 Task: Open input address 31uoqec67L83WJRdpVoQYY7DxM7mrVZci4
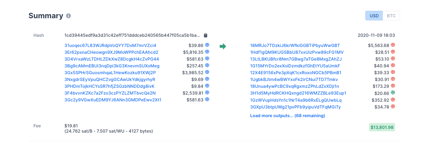point(110,45)
